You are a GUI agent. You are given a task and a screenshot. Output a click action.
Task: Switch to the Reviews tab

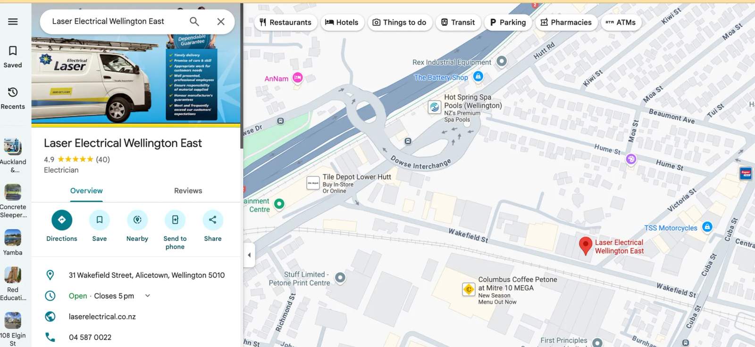tap(188, 191)
